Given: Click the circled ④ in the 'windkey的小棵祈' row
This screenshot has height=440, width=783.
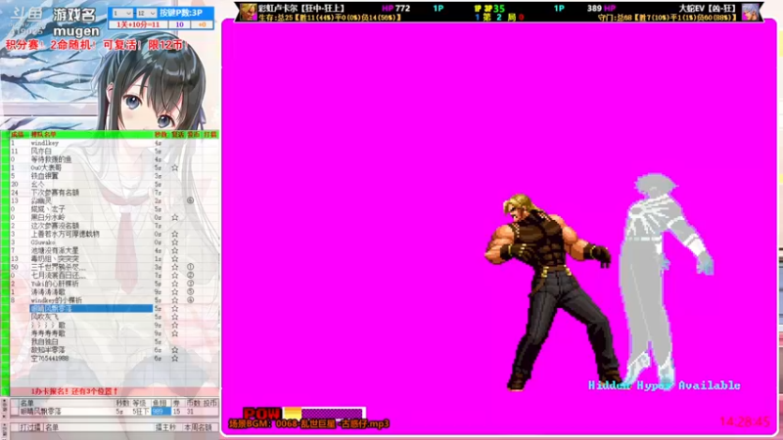Looking at the screenshot, I should 190,300.
